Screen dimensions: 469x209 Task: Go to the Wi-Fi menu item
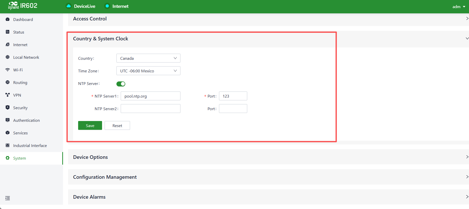pyautogui.click(x=31, y=70)
